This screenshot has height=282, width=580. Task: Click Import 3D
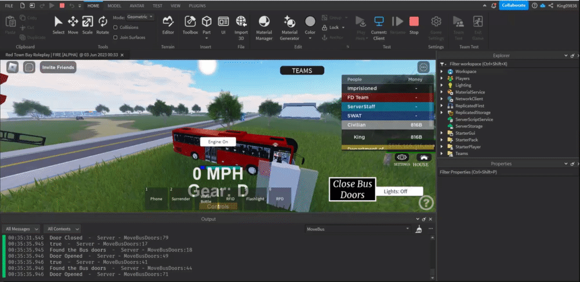[x=241, y=28]
